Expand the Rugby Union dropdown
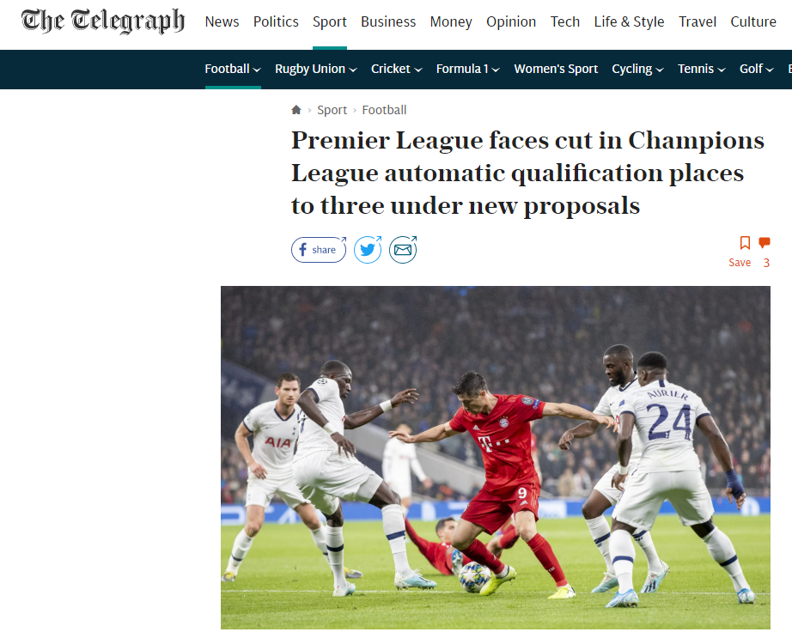 tap(316, 69)
